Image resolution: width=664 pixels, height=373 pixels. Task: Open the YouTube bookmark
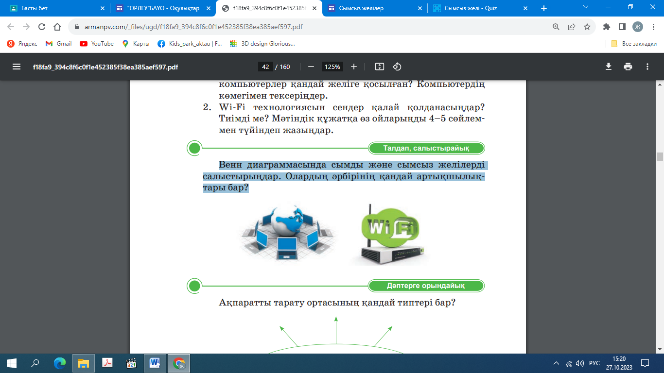(x=97, y=44)
